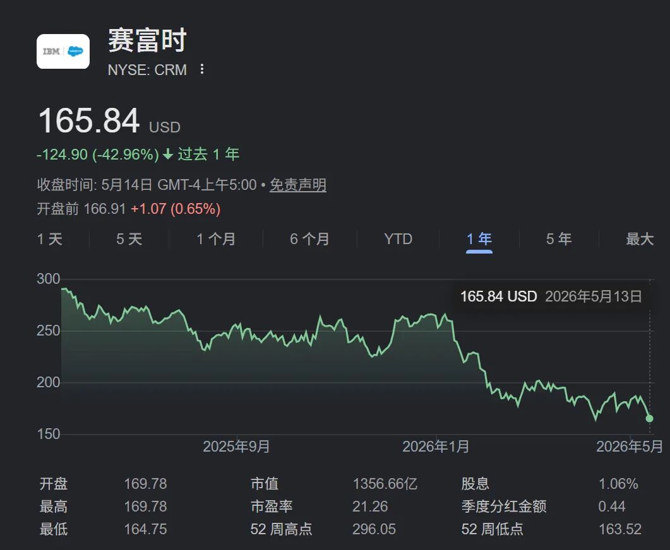The image size is (670, 550).
Task: Switch to the 6 个月 chart tab
Action: [309, 239]
